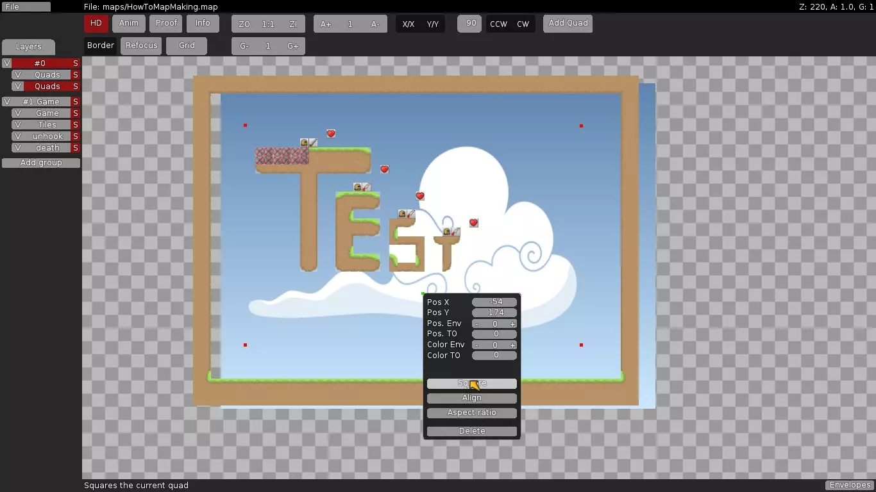The image size is (876, 492).
Task: Flip horizontally with X/X
Action: tap(408, 24)
